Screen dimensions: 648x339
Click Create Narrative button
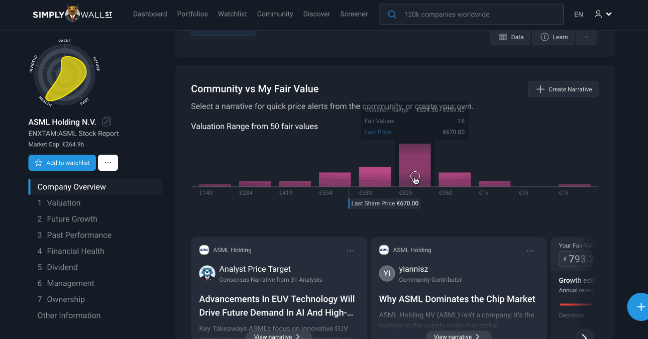(x=563, y=89)
